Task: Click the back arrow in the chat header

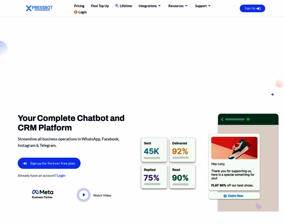Action: click(222, 119)
